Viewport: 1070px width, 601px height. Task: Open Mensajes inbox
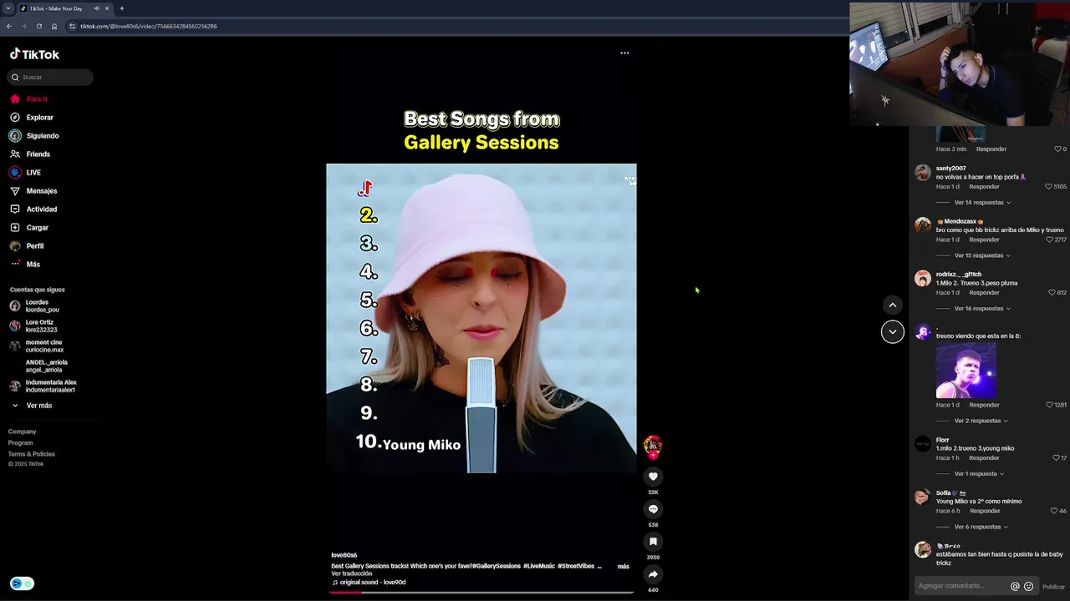tap(33, 191)
